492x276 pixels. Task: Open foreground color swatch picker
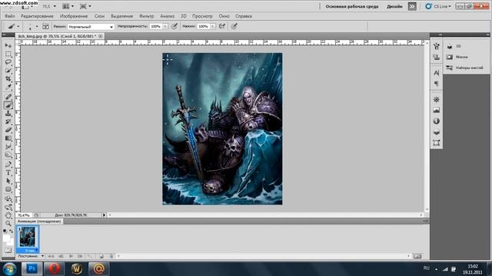click(x=6, y=238)
